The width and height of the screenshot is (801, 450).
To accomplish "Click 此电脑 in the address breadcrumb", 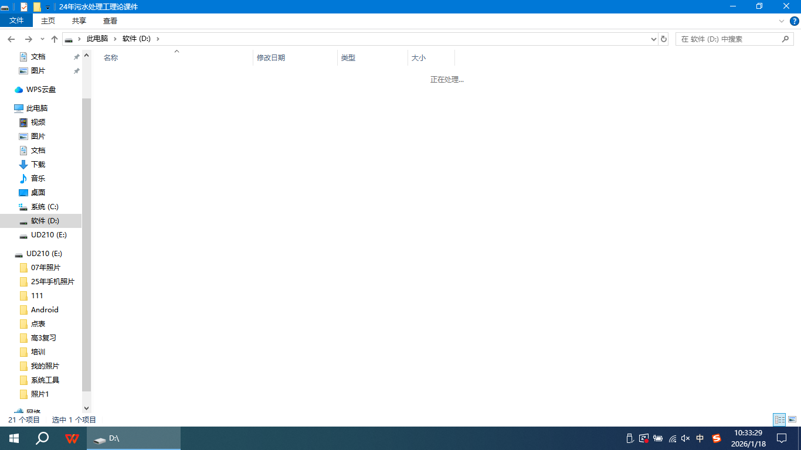I will pos(97,39).
